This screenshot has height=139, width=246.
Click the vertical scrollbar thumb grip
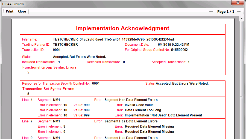(x=242, y=97)
